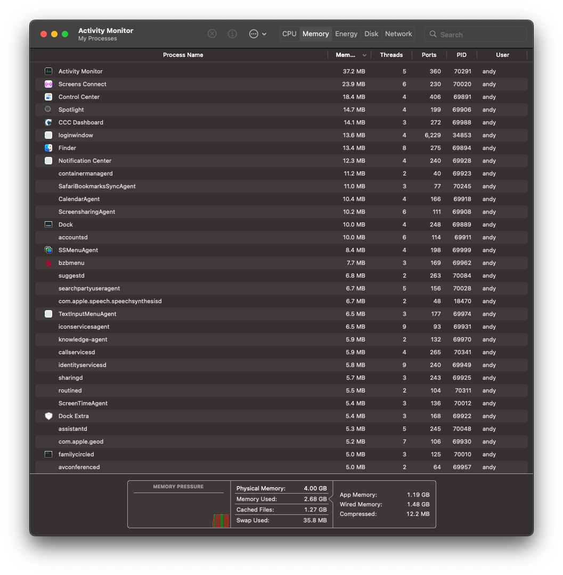Click the Cached Files 1.27 GB value

315,510
